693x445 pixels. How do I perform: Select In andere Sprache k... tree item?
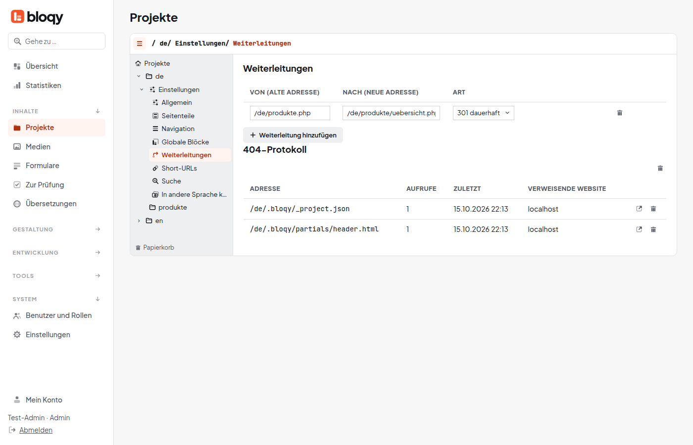tap(190, 194)
